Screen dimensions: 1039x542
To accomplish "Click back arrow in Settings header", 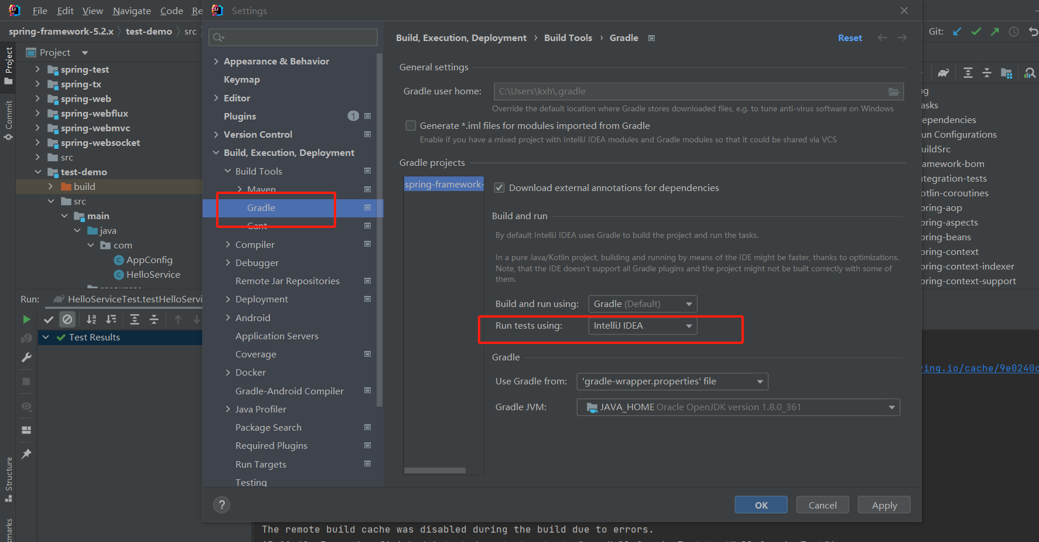I will (883, 38).
